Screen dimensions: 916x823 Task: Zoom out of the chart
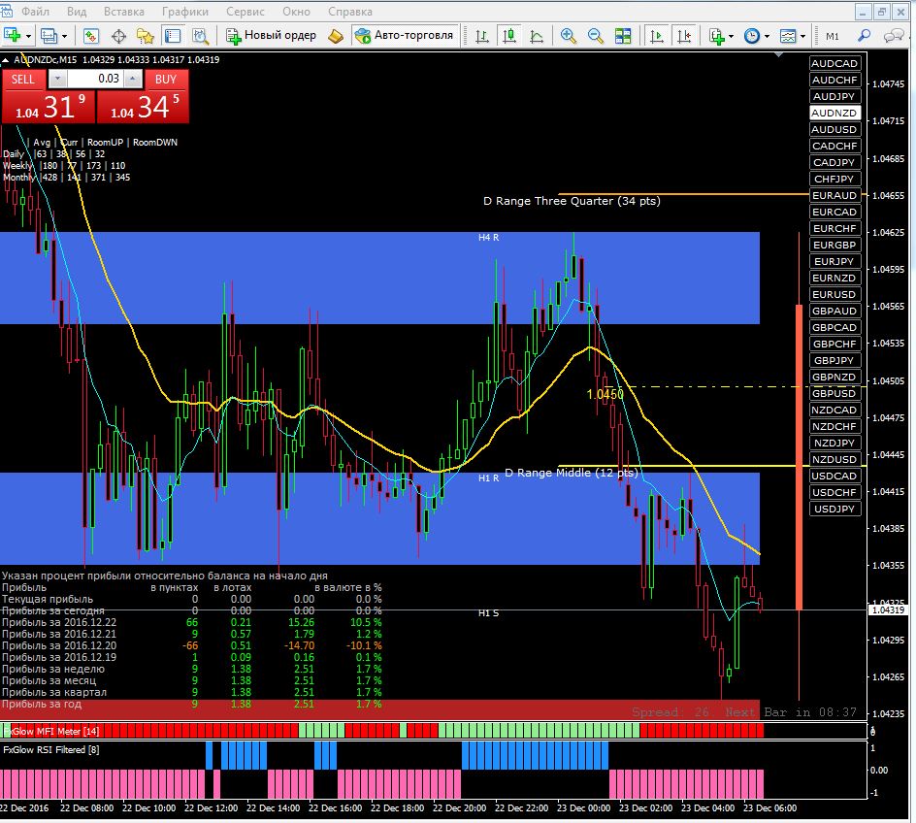pyautogui.click(x=595, y=36)
